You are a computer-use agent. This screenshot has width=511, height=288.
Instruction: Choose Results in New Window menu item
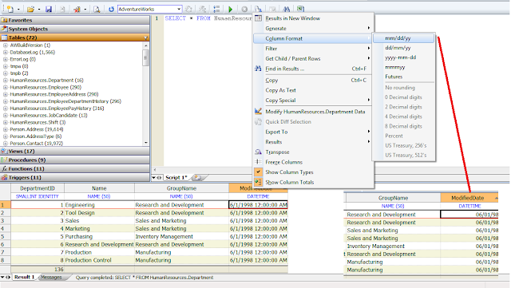(313, 18)
